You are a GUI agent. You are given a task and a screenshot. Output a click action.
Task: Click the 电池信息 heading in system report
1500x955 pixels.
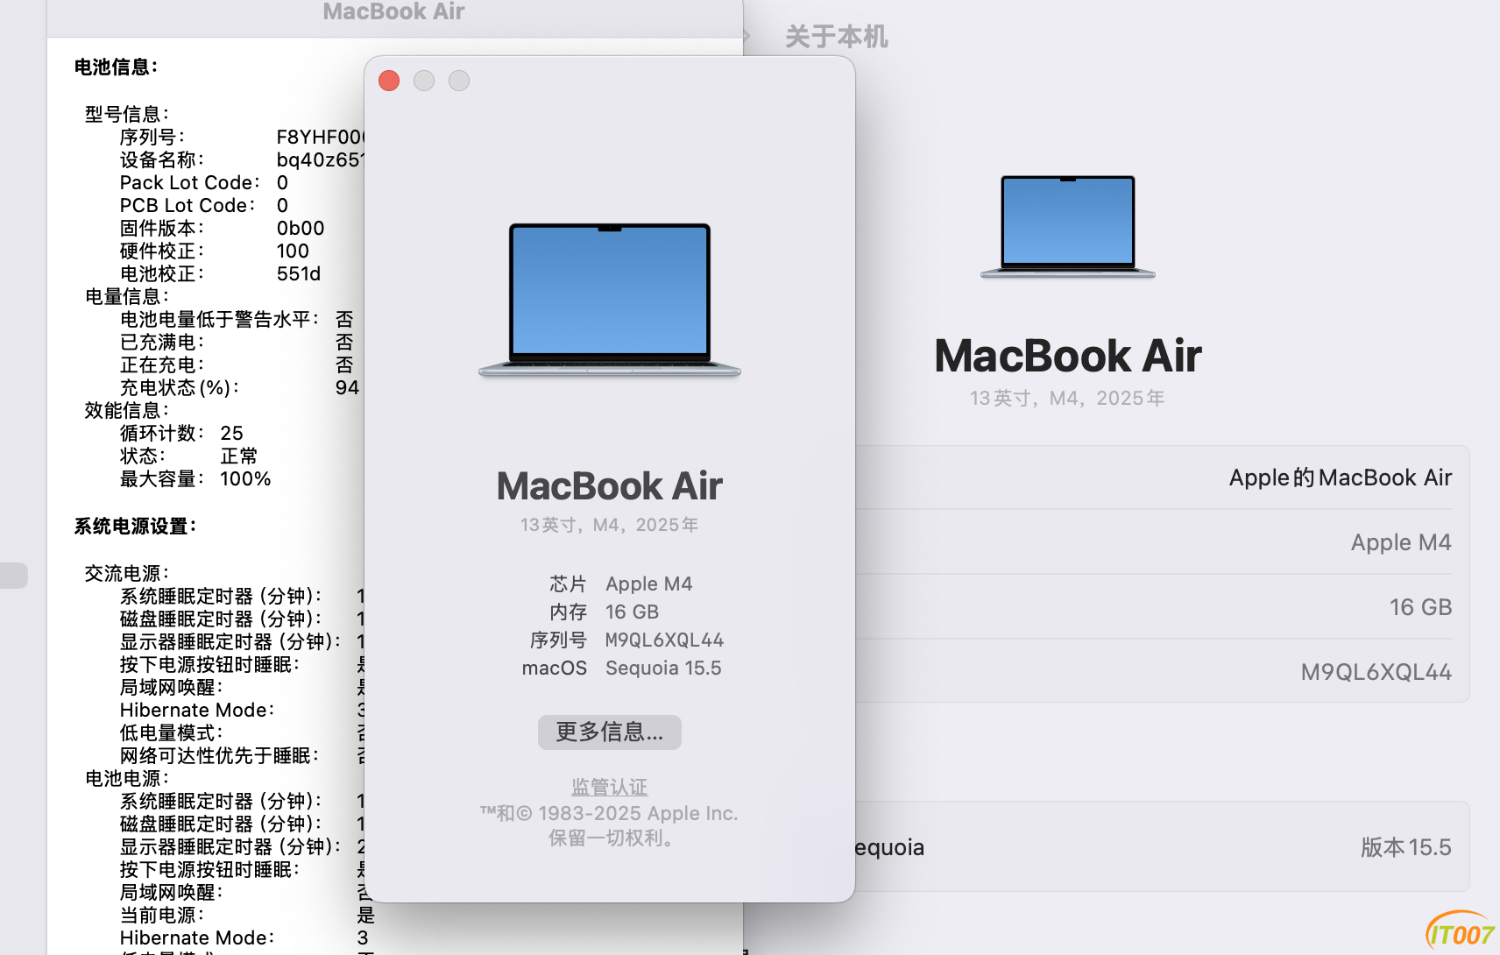click(116, 67)
